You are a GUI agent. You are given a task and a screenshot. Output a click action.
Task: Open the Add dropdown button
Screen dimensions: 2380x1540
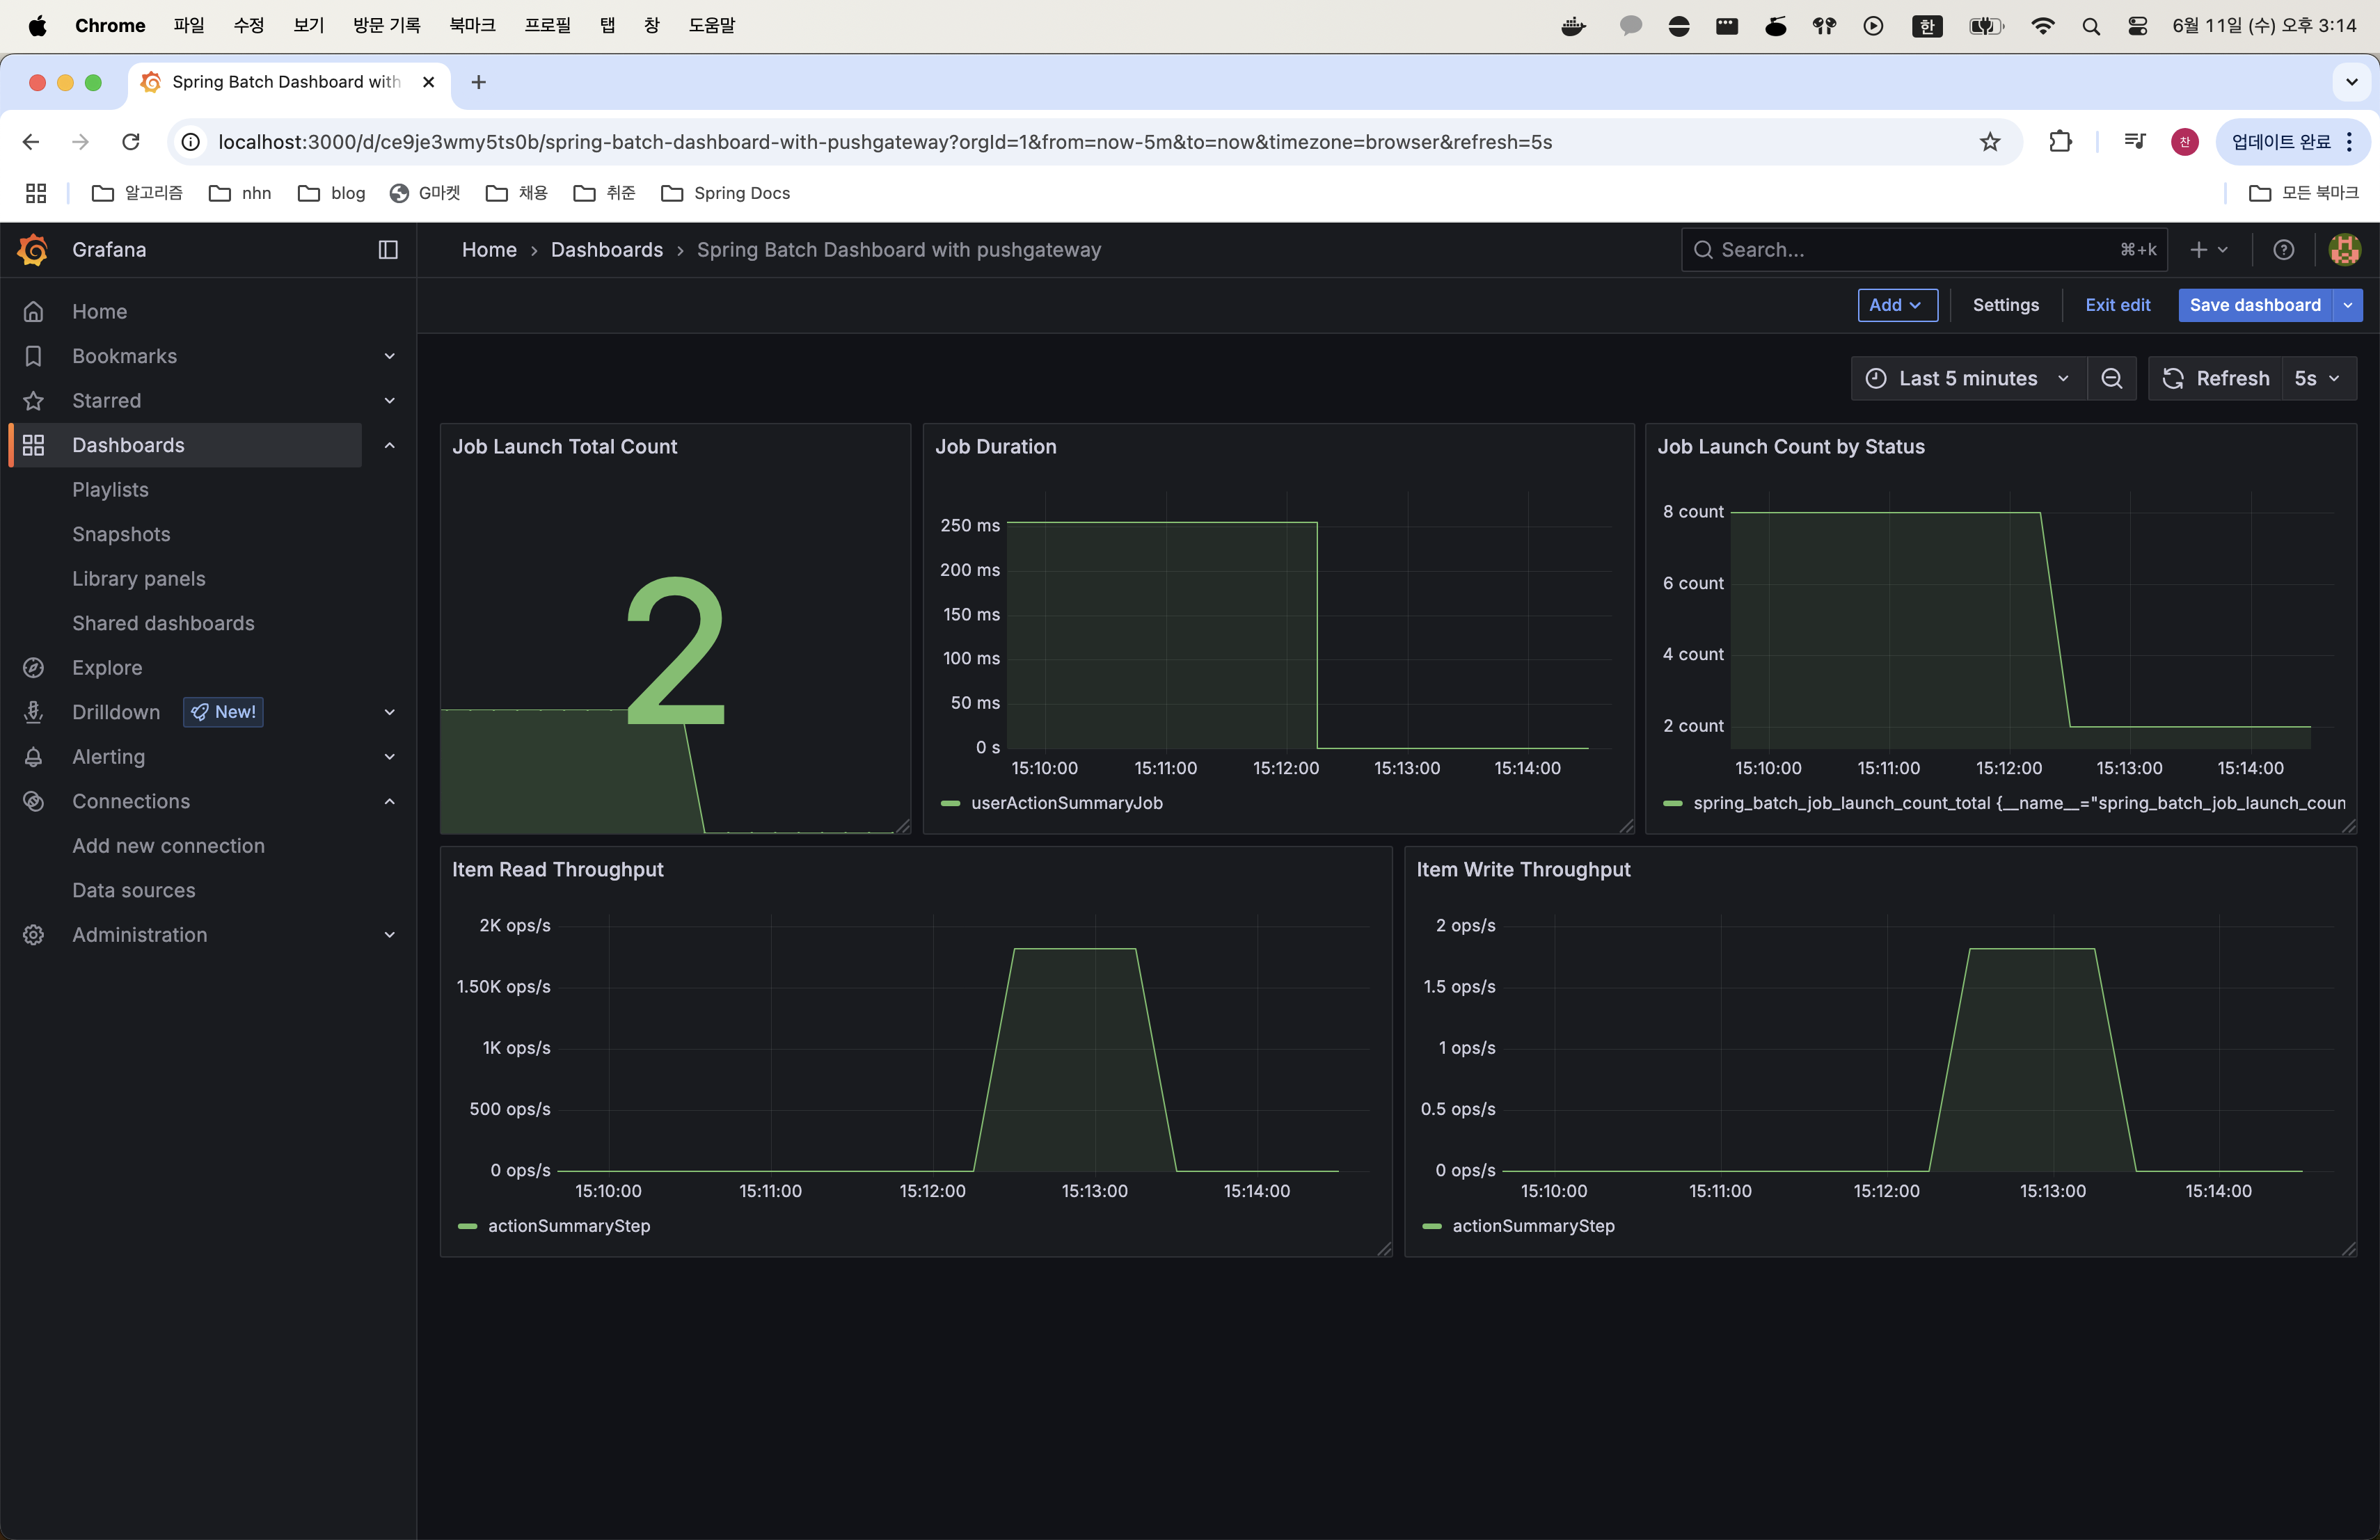click(x=1896, y=305)
